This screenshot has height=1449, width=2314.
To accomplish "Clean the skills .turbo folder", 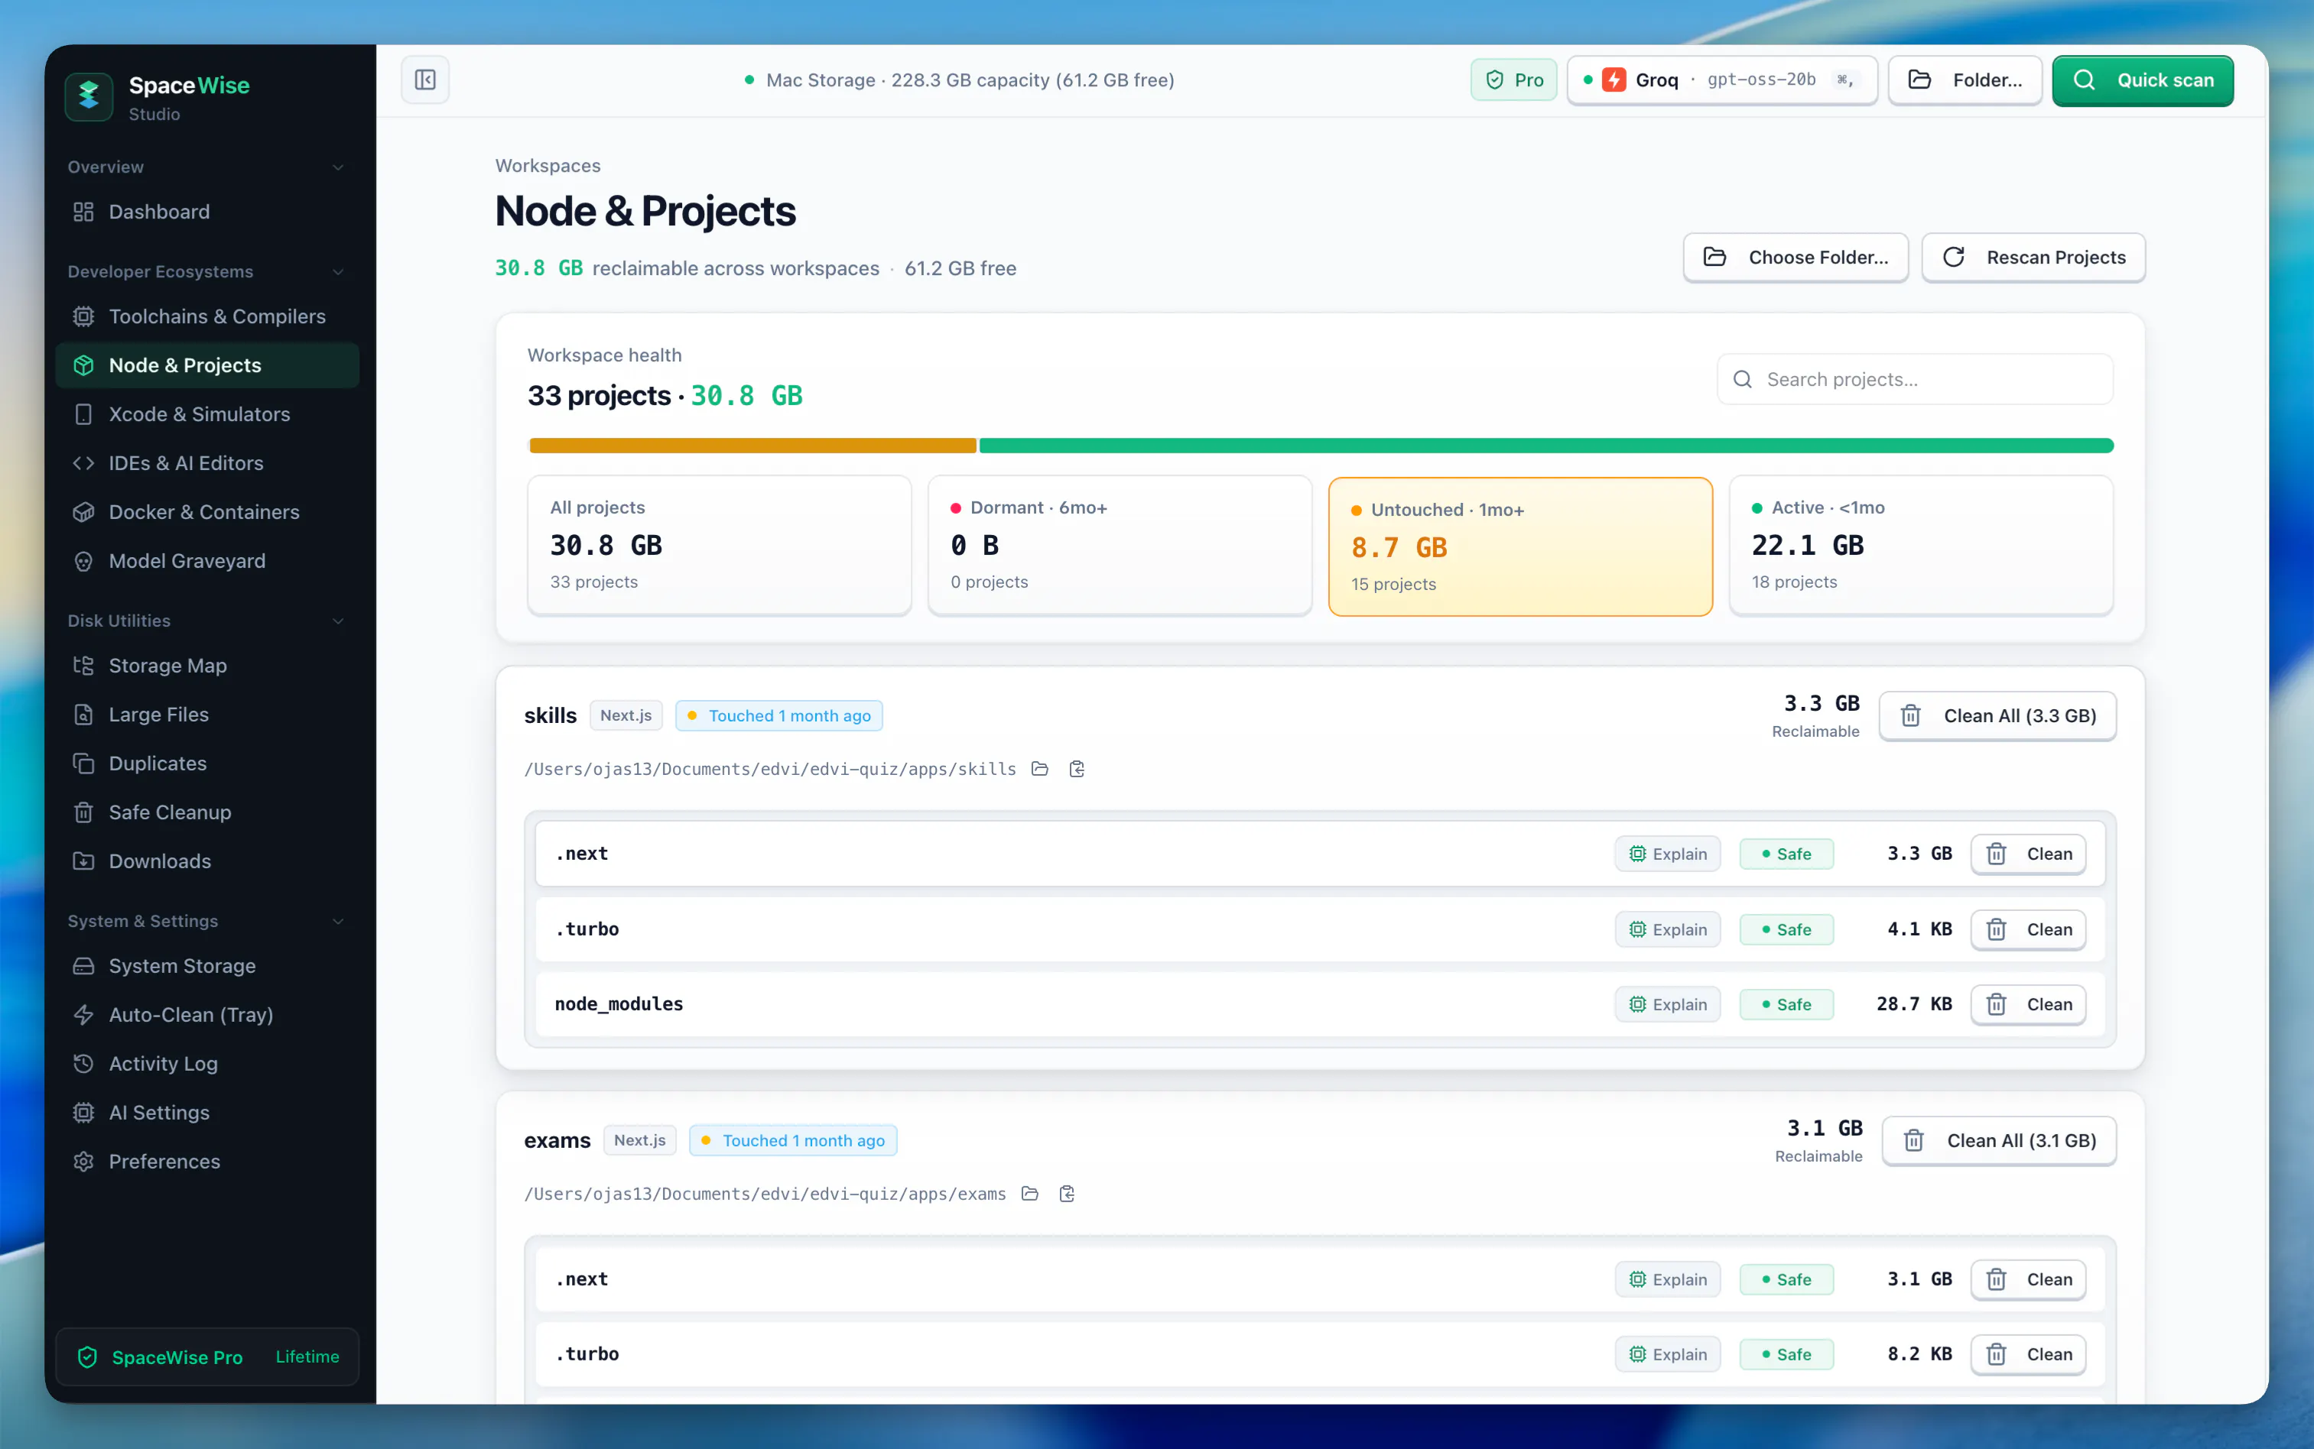I will [x=2028, y=929].
